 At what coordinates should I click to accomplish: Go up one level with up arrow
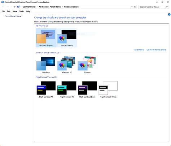14,7
